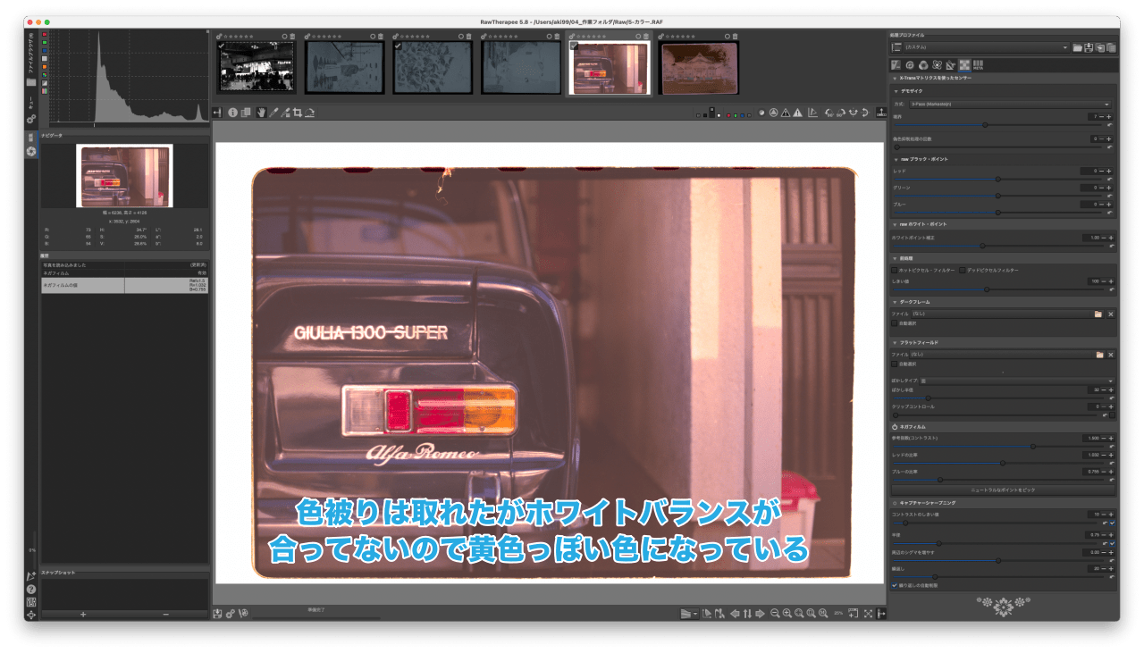Image resolution: width=1144 pixels, height=653 pixels.
Task: Open the Metadata tools tab
Action: (x=979, y=64)
